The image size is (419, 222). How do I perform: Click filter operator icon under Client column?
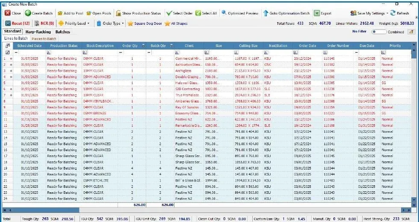click(x=177, y=52)
